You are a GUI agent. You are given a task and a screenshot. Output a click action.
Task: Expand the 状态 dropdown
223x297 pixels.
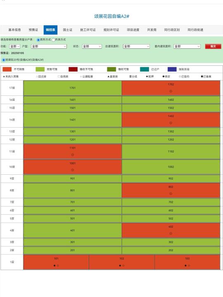(92, 46)
